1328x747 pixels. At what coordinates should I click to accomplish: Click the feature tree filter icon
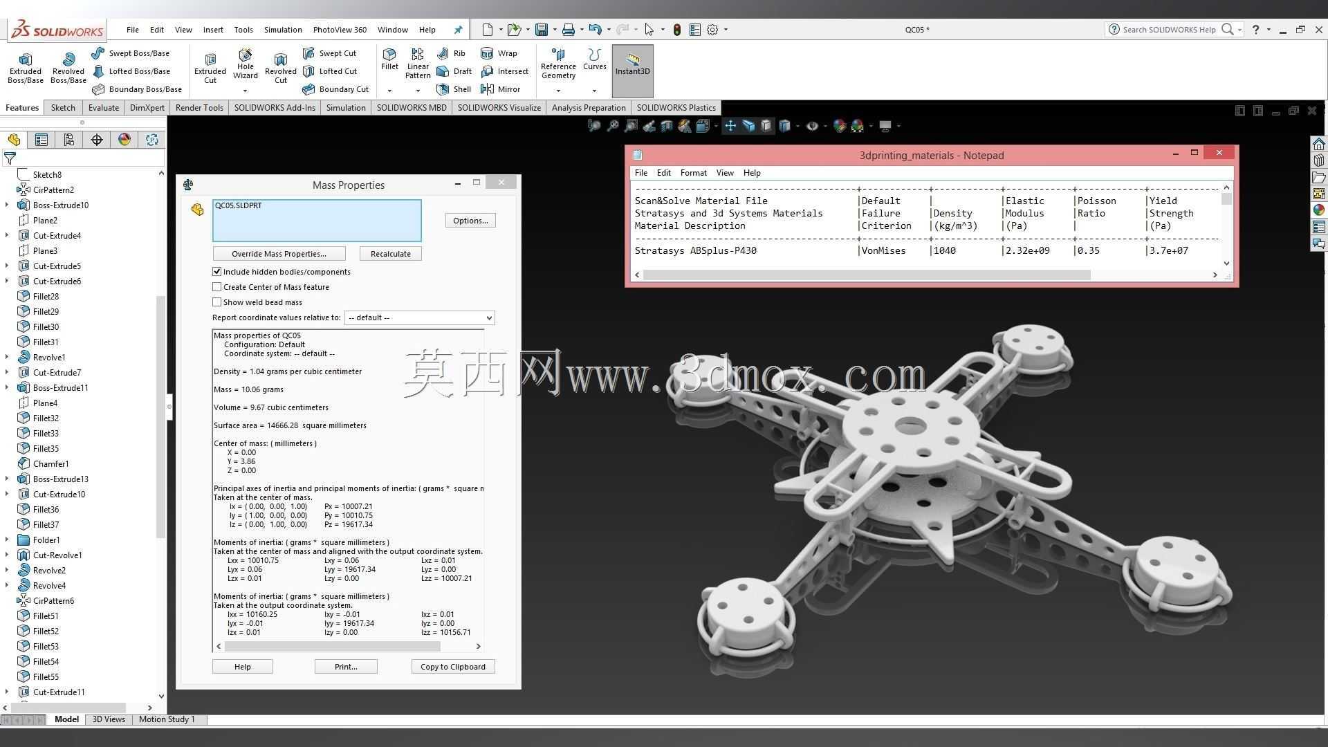(x=10, y=158)
